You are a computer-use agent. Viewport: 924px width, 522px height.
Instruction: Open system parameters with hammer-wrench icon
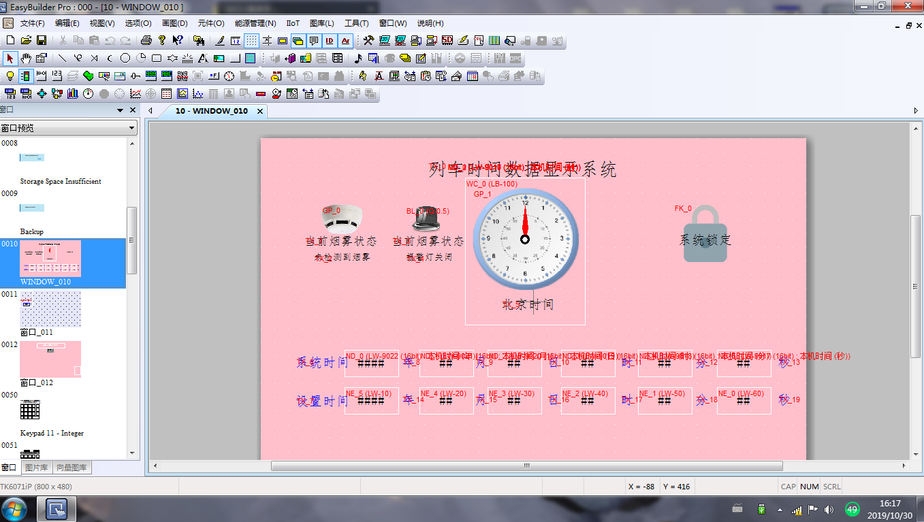[x=368, y=41]
